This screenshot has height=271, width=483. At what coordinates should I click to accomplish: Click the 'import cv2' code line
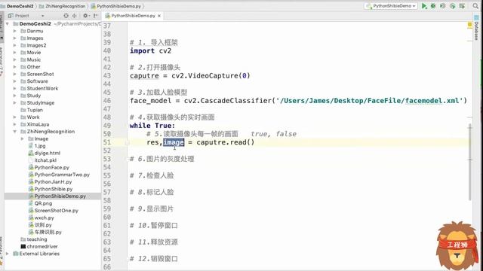[x=150, y=50]
